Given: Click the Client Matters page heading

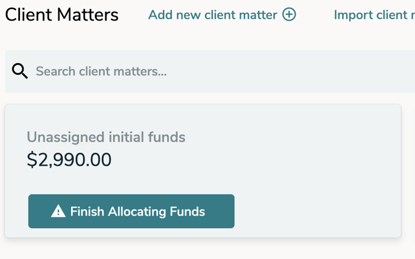Looking at the screenshot, I should pos(62,14).
